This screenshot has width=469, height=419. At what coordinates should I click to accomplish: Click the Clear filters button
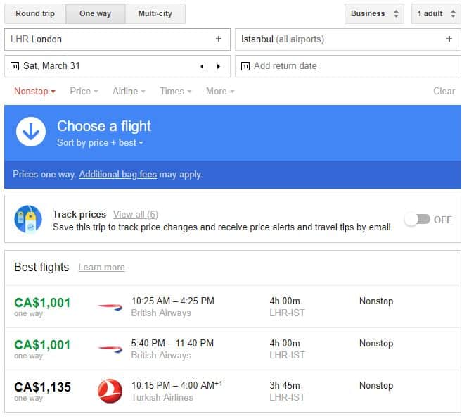coord(444,92)
